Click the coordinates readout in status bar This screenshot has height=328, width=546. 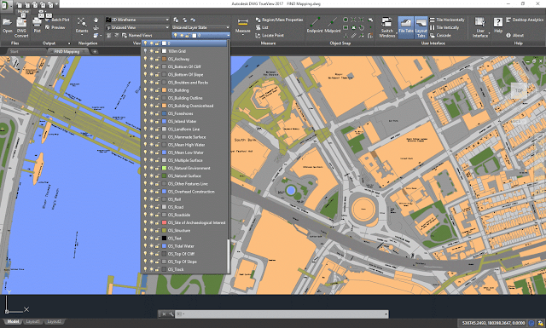point(493,323)
